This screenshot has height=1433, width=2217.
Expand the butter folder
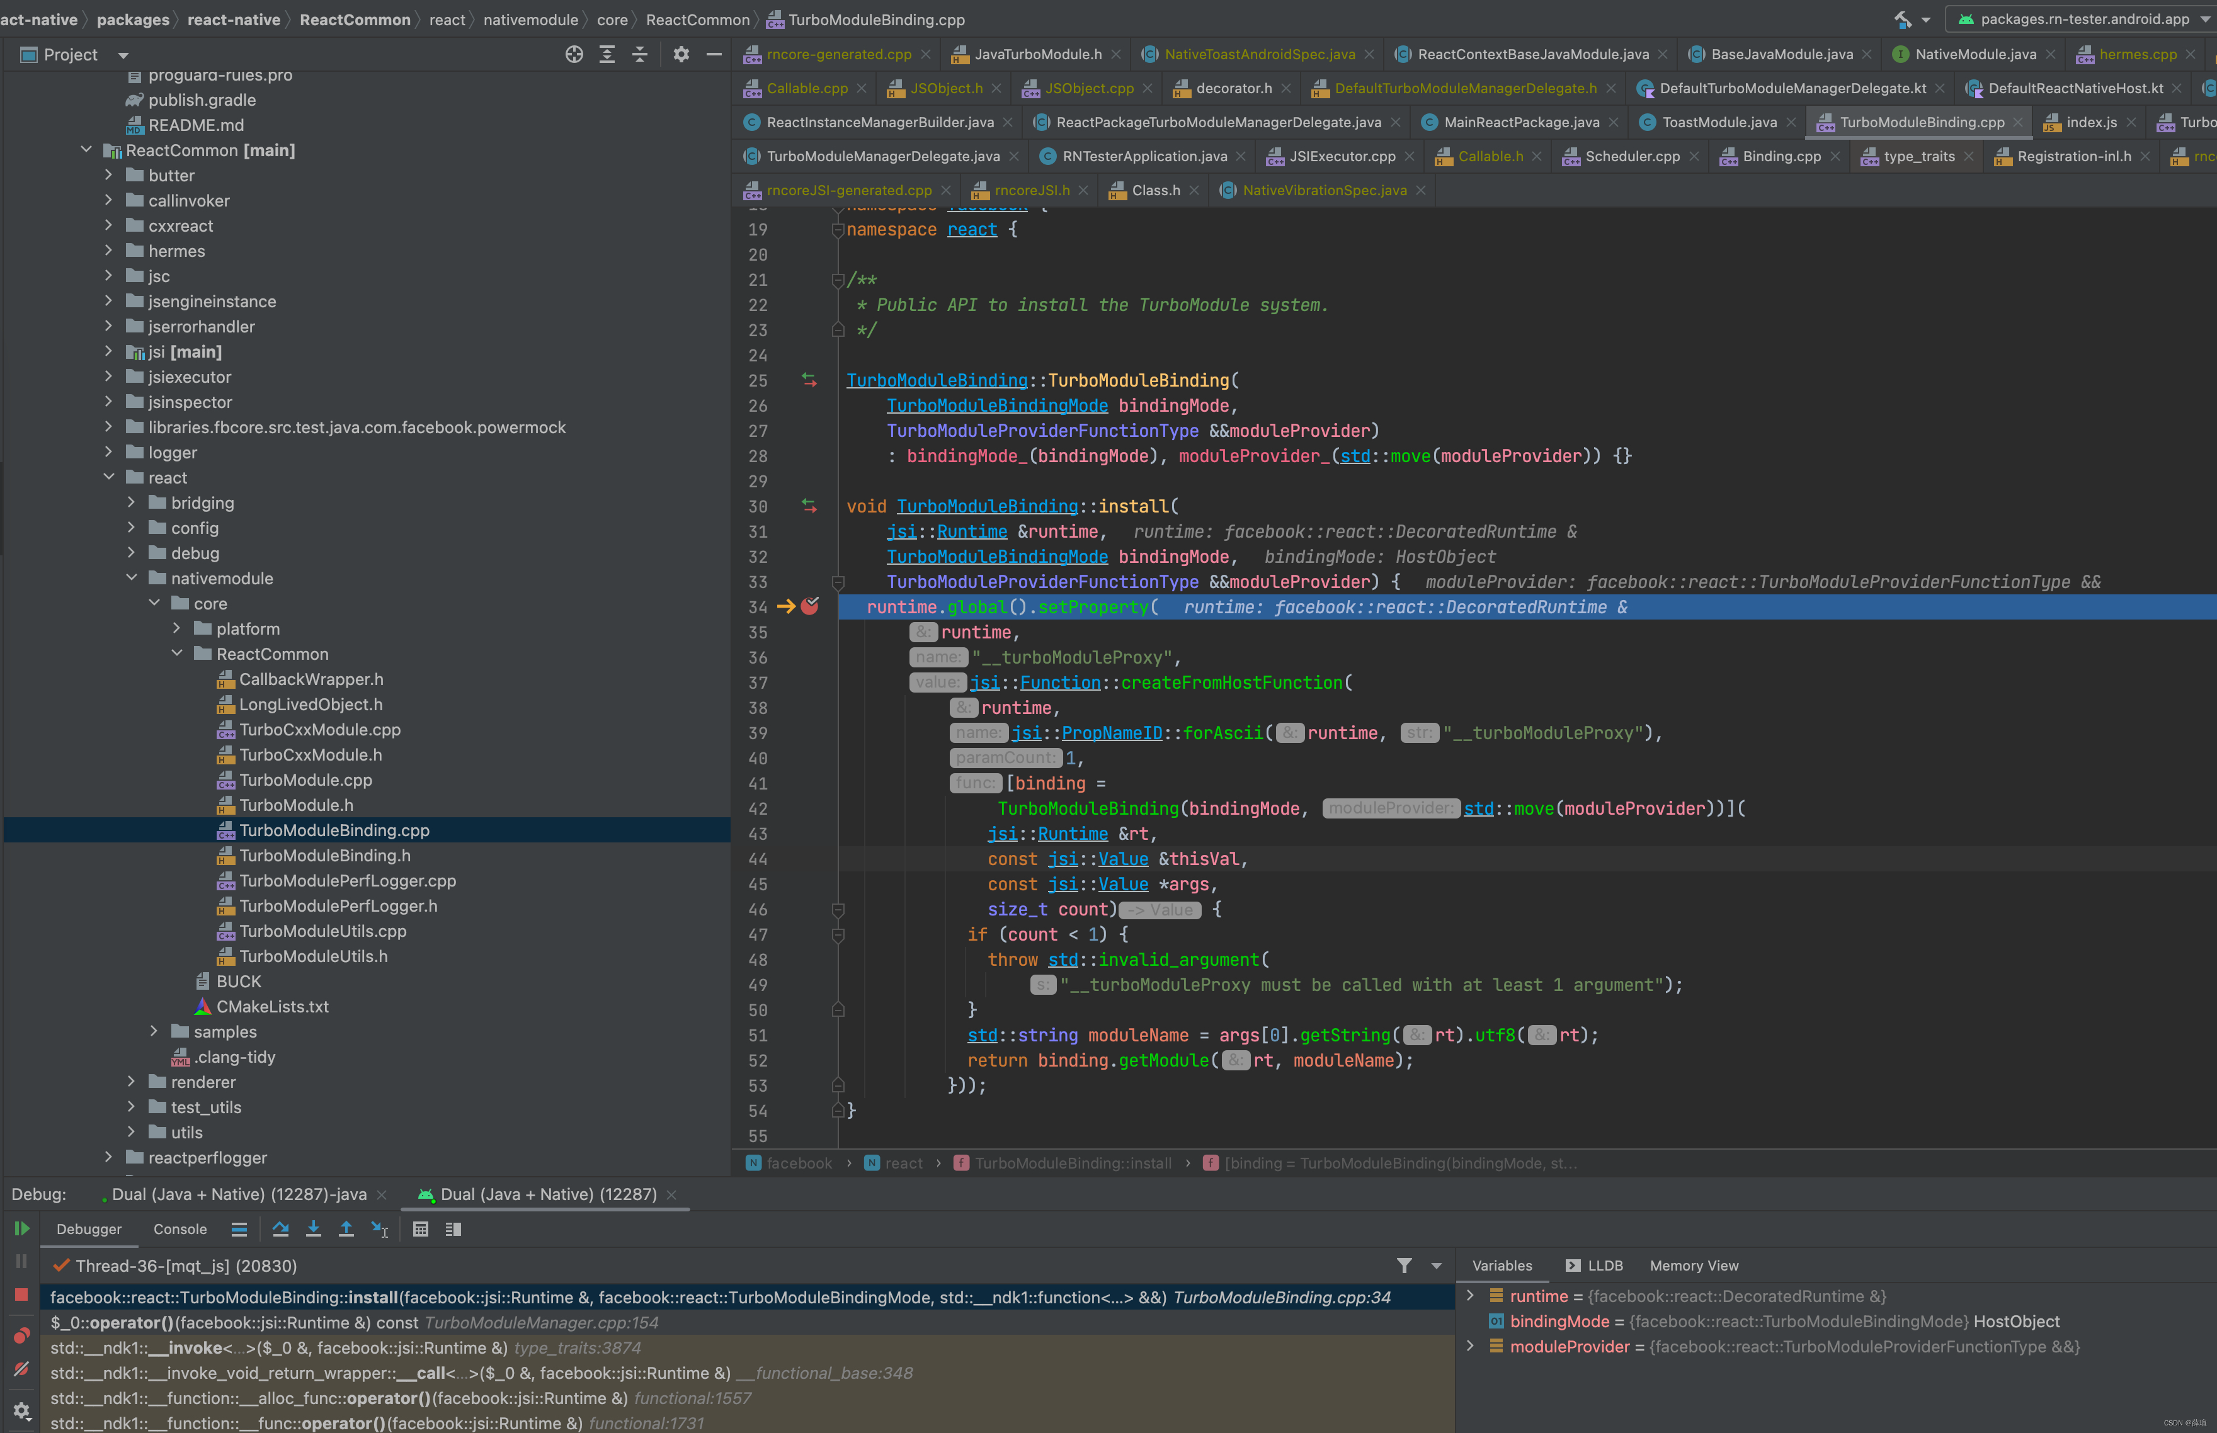[109, 175]
